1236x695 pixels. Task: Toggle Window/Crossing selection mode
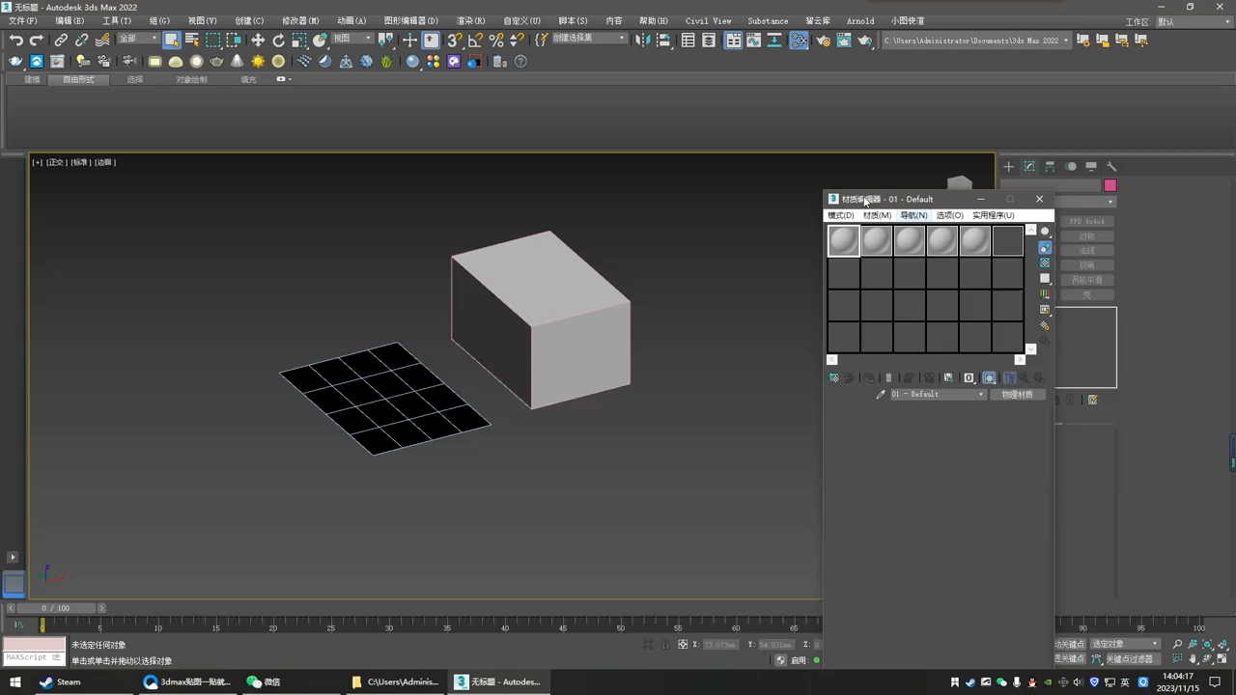(234, 40)
